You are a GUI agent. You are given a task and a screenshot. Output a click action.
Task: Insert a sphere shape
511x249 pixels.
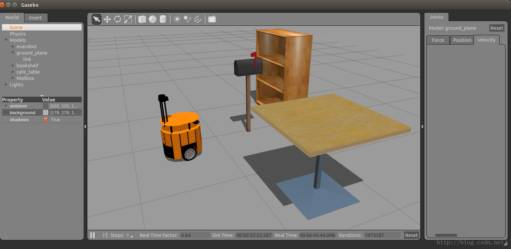click(152, 19)
